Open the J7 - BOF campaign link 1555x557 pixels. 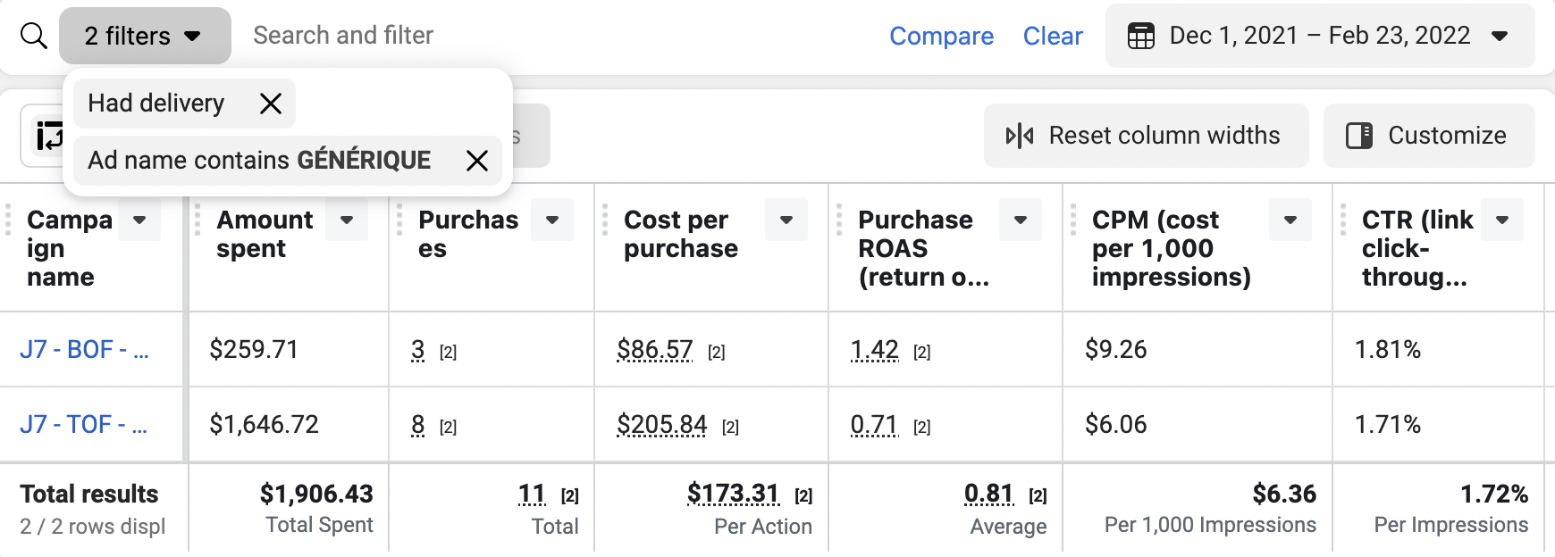84,349
